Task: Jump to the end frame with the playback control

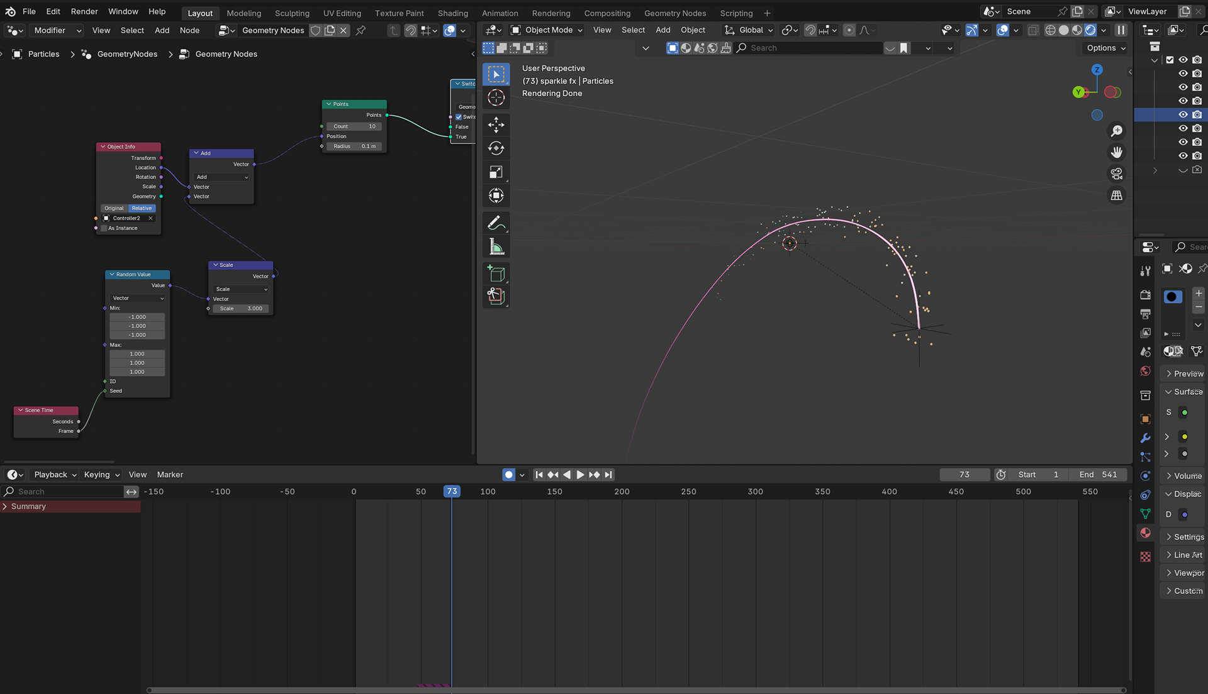Action: click(x=608, y=475)
